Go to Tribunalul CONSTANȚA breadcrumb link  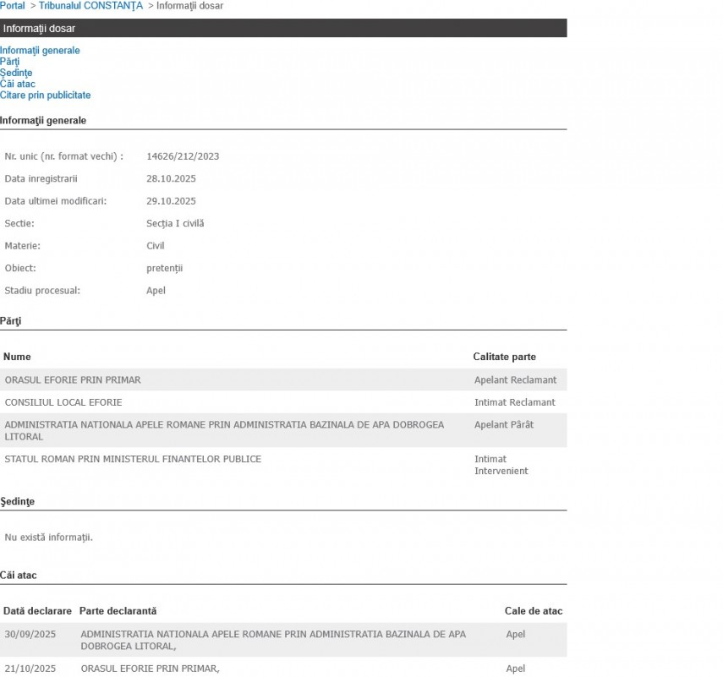[x=90, y=6]
